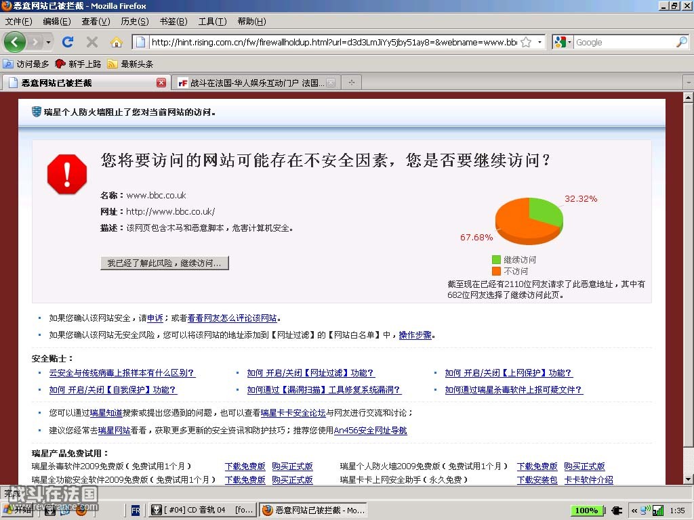694x520 pixels.
Task: Open the list all tabs dropdown
Action: 689,83
